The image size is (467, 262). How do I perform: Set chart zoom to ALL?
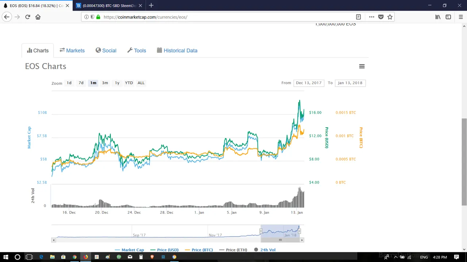[141, 83]
